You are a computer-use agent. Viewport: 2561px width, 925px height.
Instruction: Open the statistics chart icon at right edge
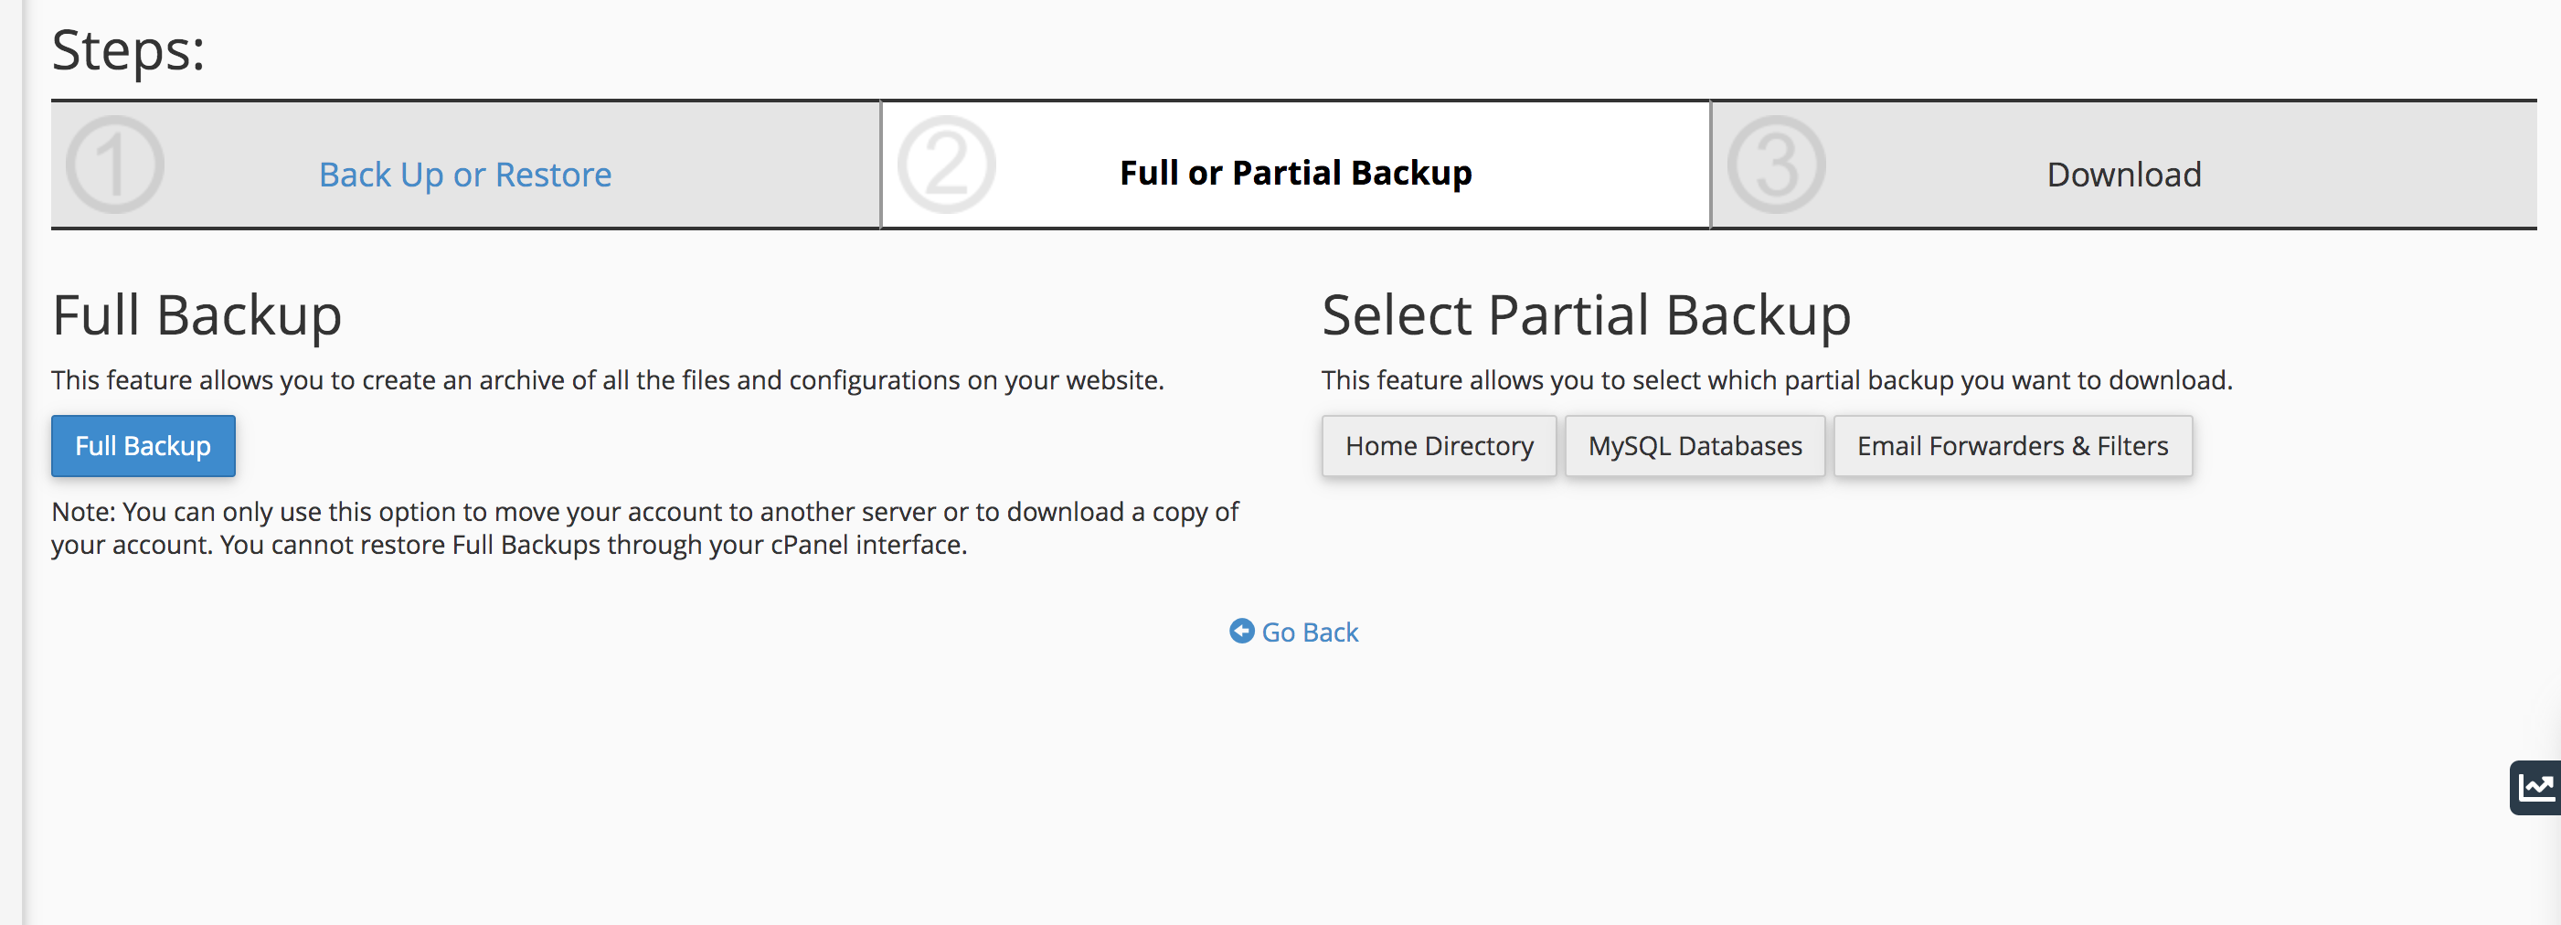(x=2536, y=788)
